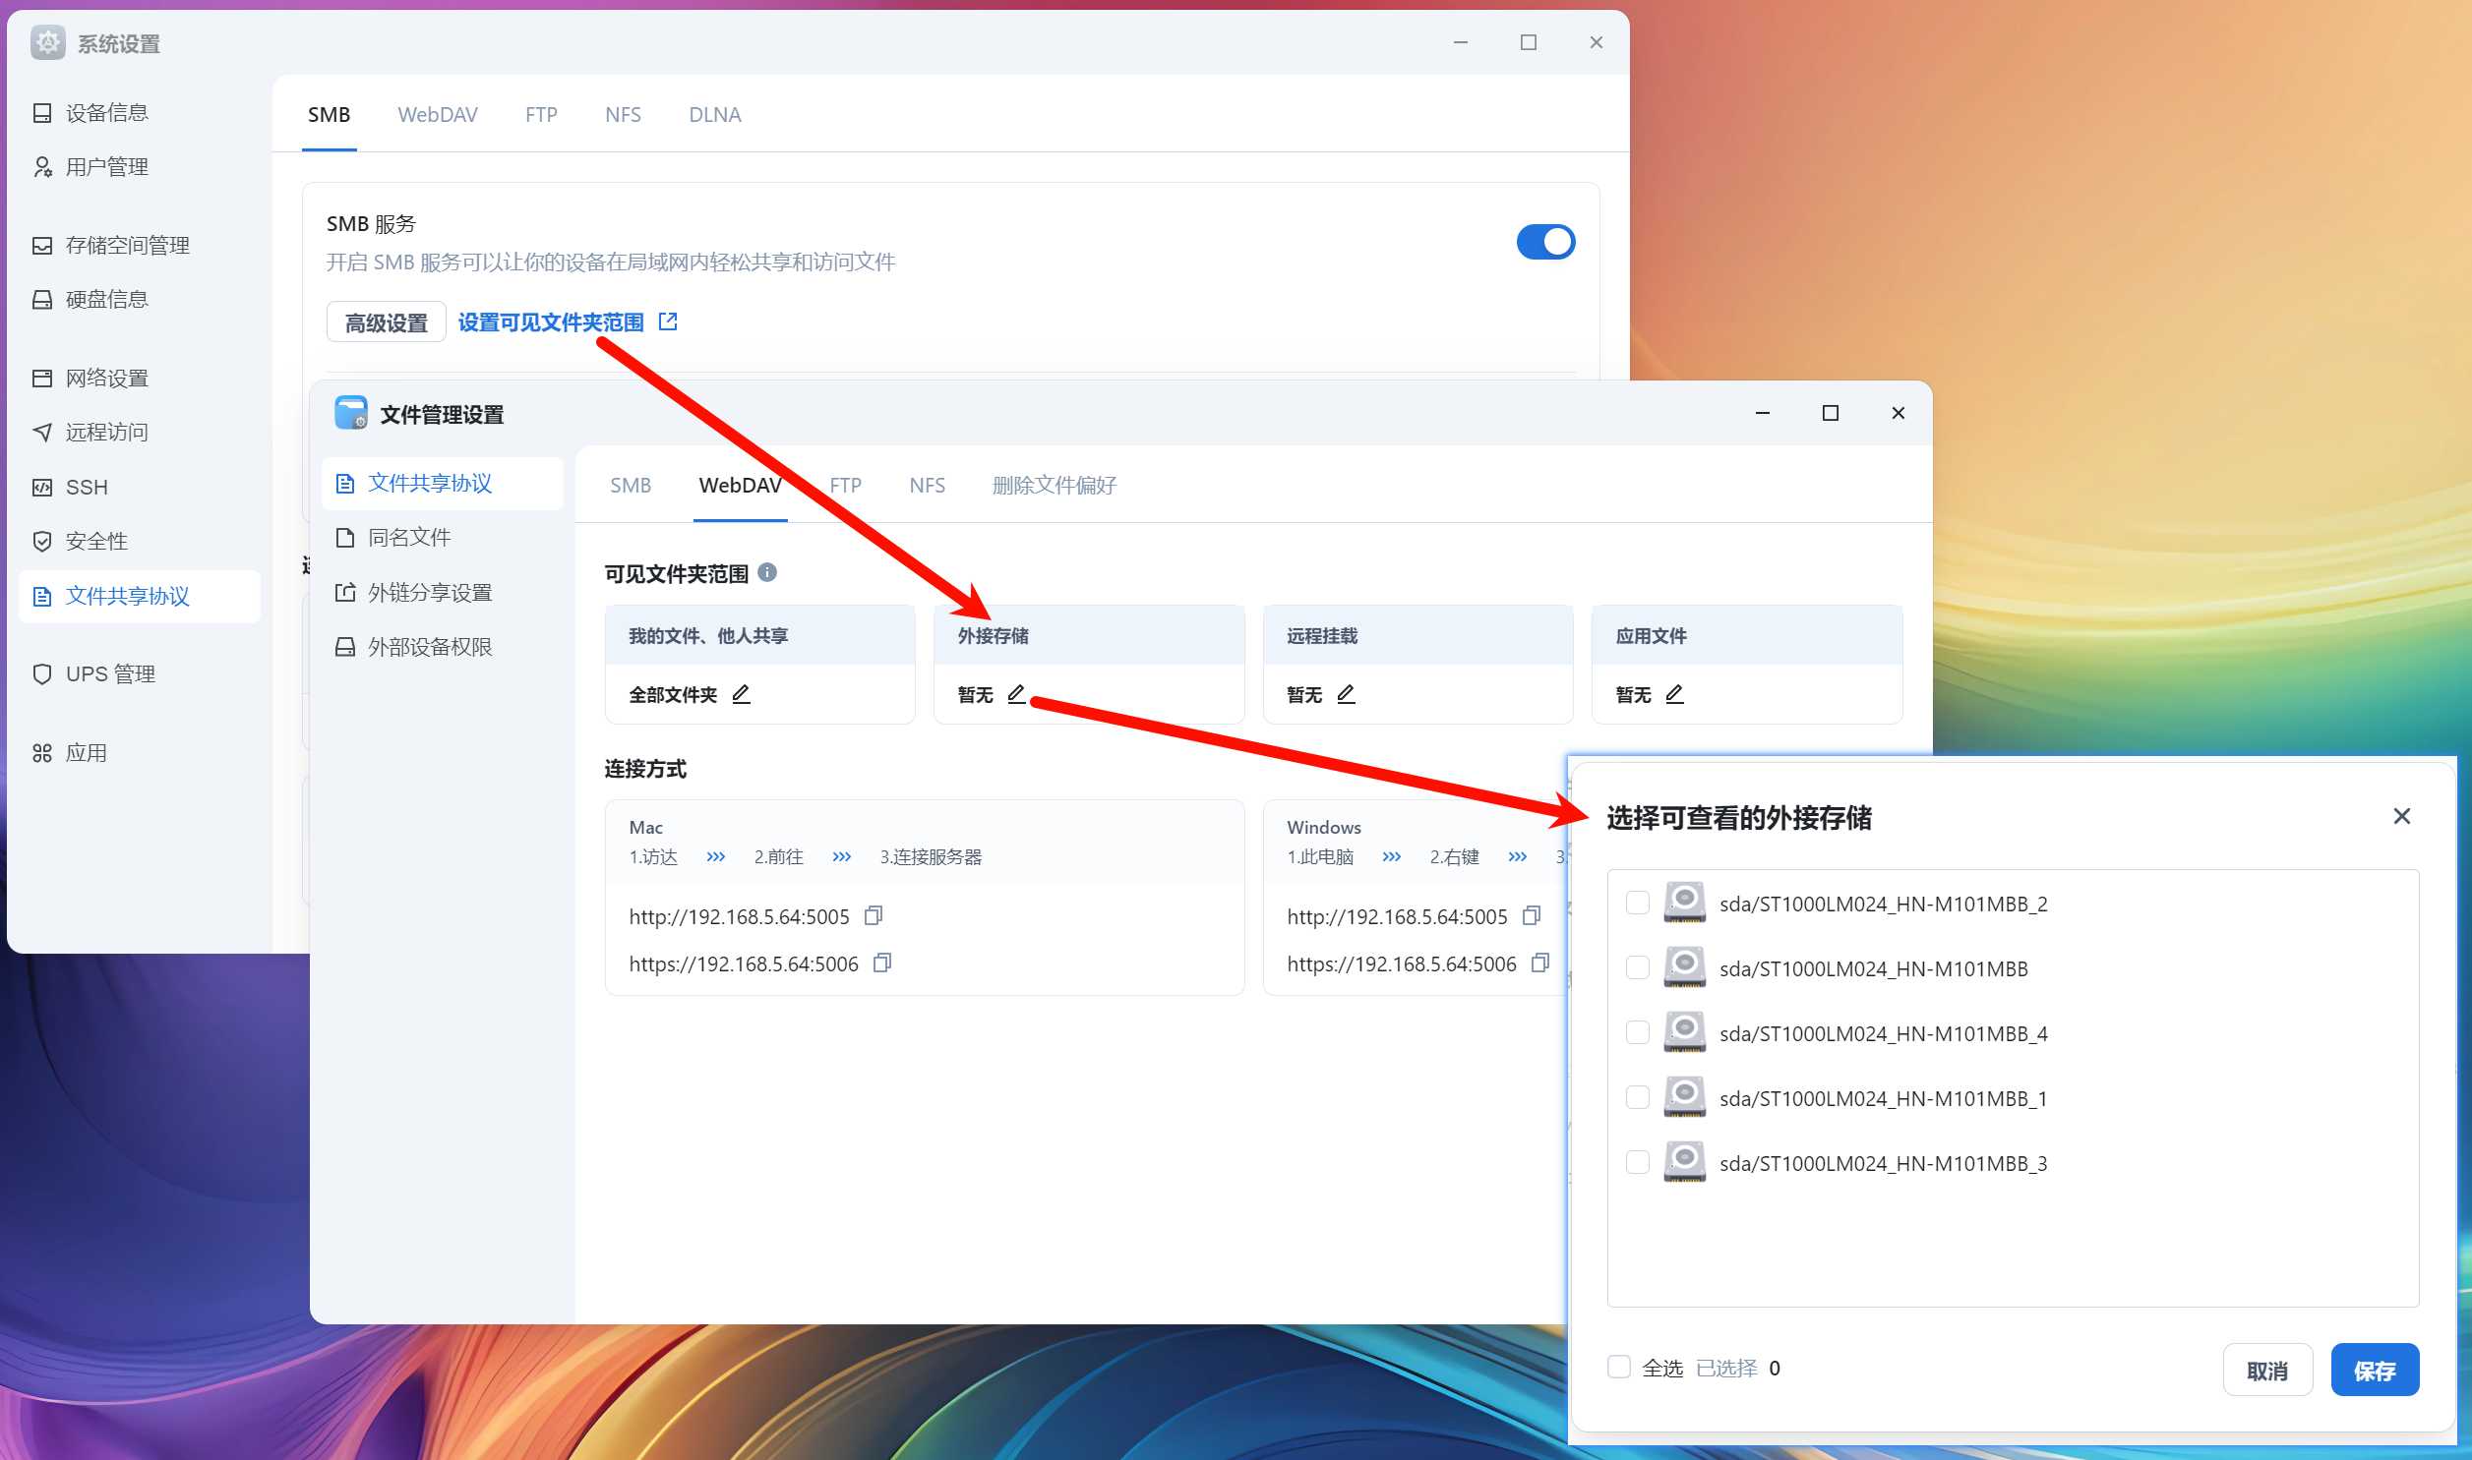Screen dimensions: 2472x1460
Task: Open 存储空间管理 in system settings sidebar
Action: tap(127, 245)
